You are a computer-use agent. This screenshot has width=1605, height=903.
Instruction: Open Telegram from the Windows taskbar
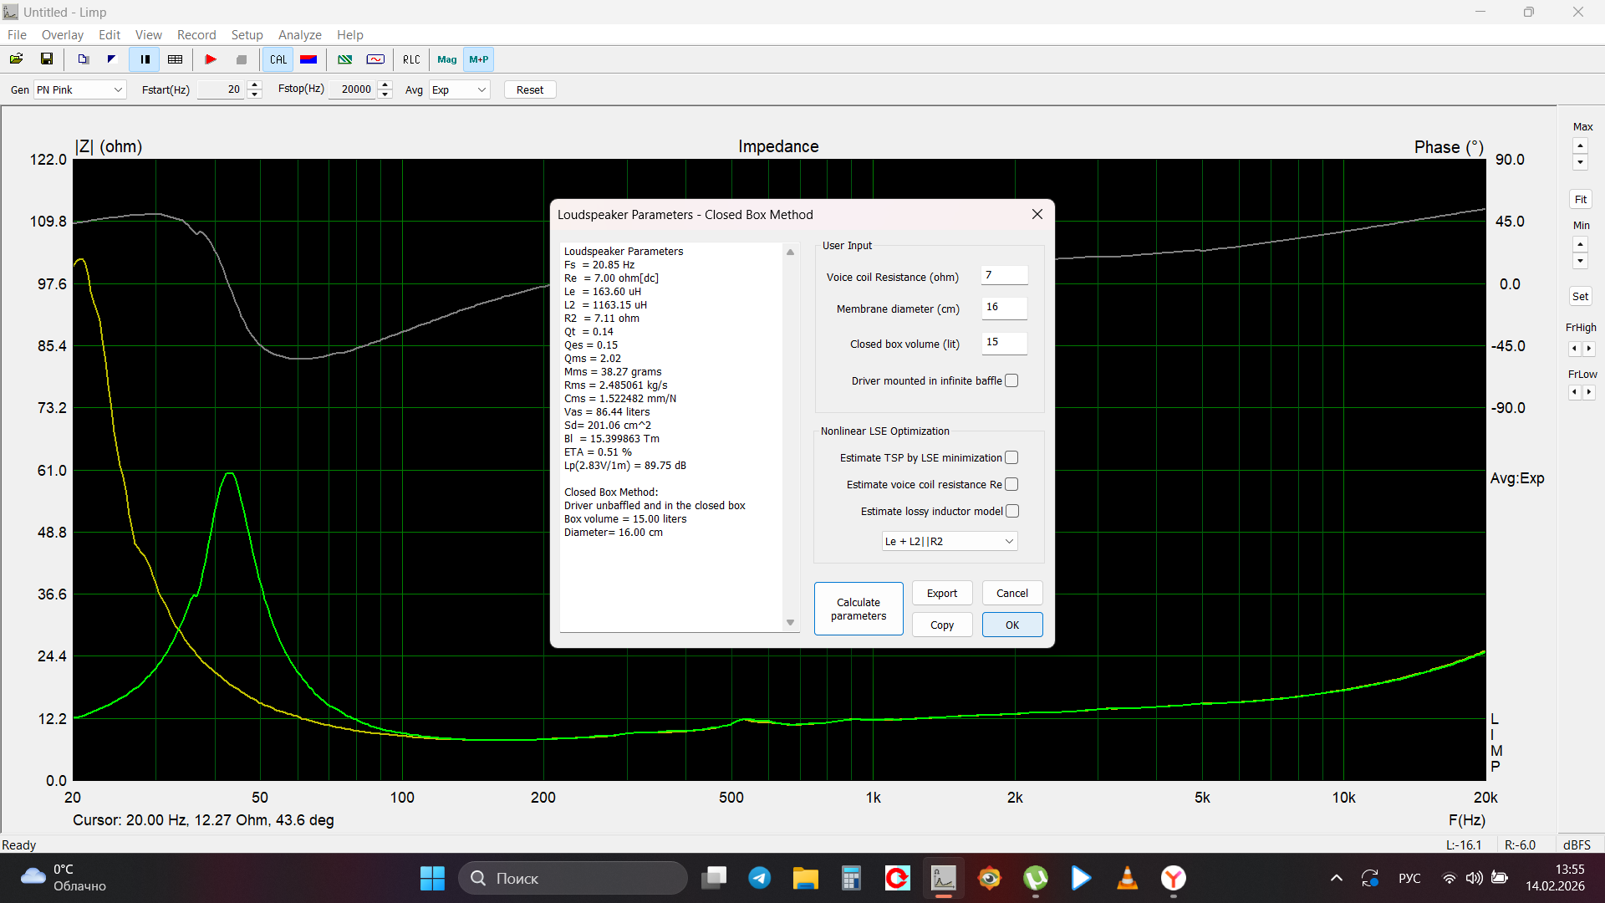click(759, 878)
